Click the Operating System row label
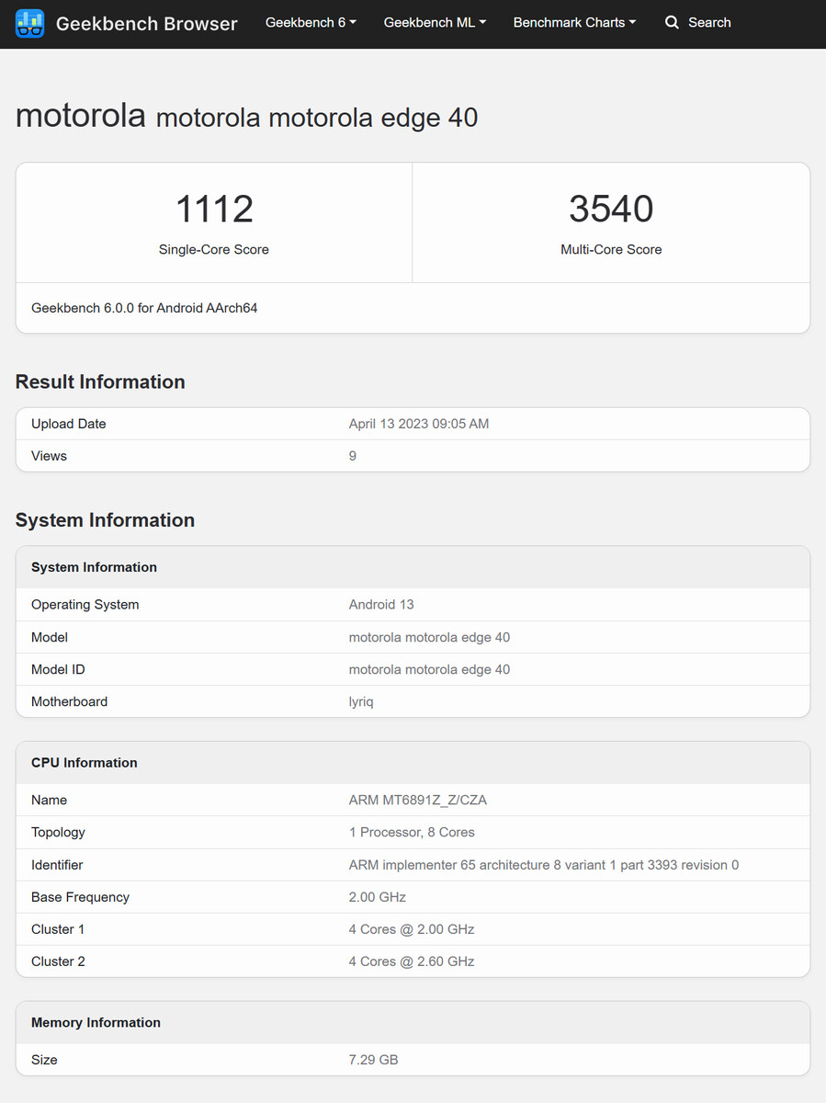This screenshot has height=1103, width=826. (x=85, y=605)
